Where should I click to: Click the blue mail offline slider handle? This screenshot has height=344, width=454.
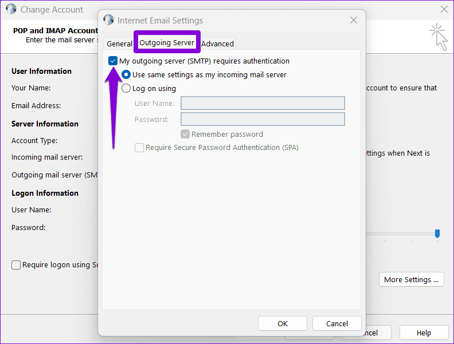click(x=437, y=234)
